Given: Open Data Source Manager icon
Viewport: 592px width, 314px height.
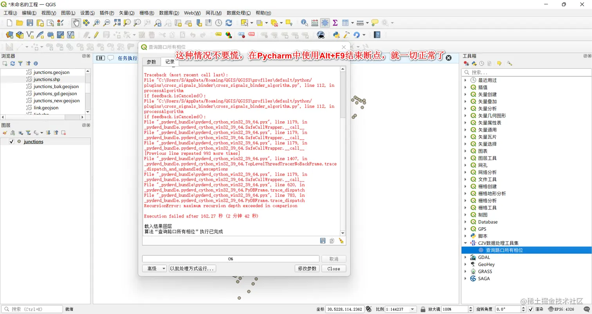Looking at the screenshot, I should pos(9,35).
